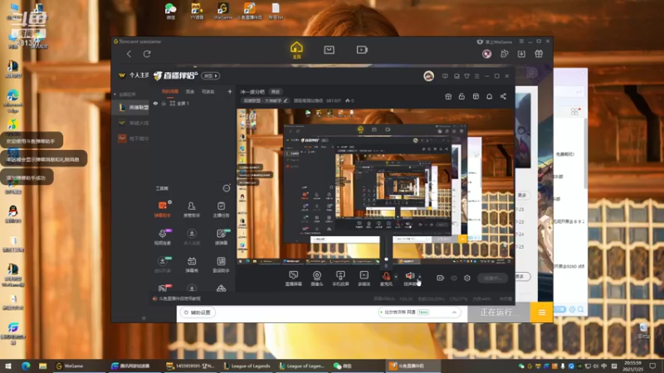Switch to first League of Legends taskbar item
664x373 pixels.
pyautogui.click(x=247, y=366)
